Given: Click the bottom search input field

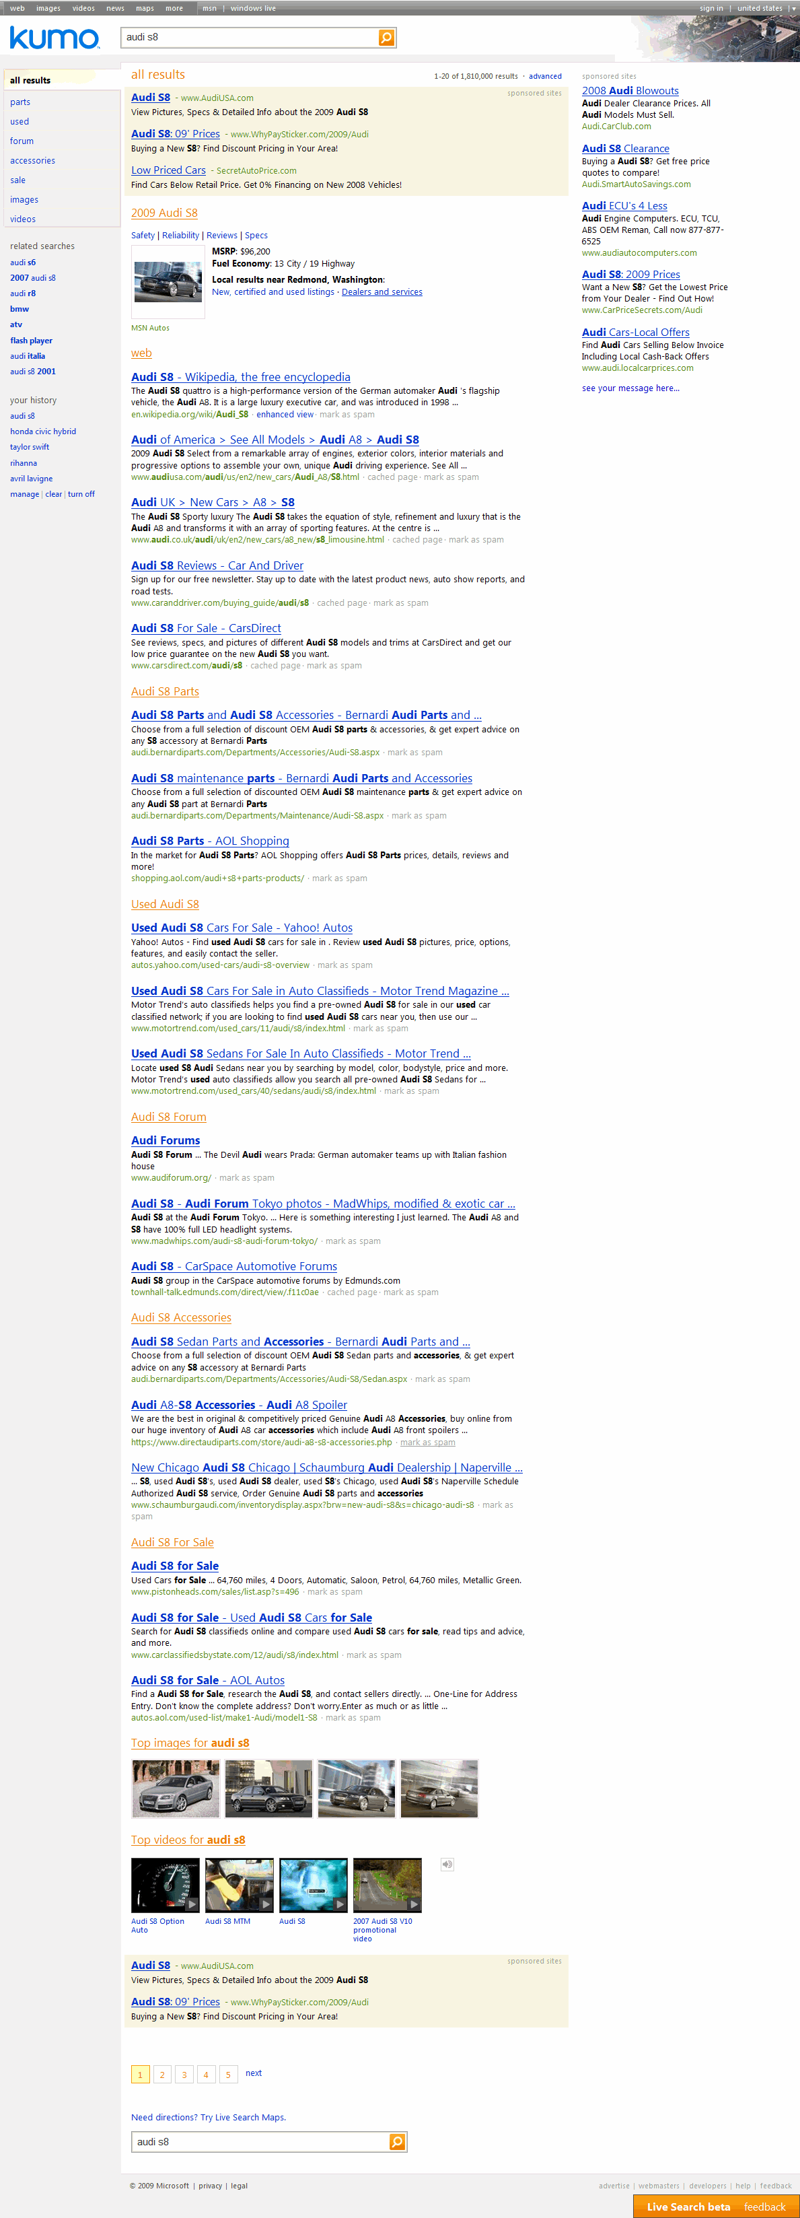Looking at the screenshot, I should [260, 2141].
